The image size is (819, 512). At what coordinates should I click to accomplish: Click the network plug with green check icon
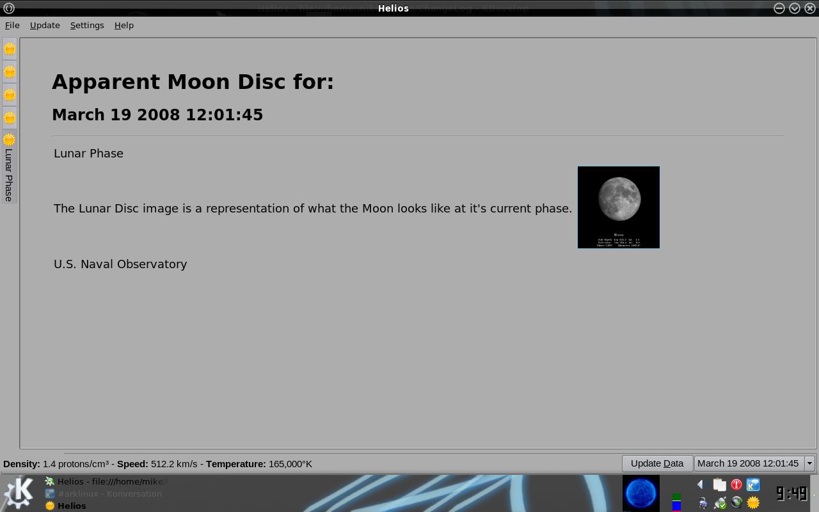720,503
